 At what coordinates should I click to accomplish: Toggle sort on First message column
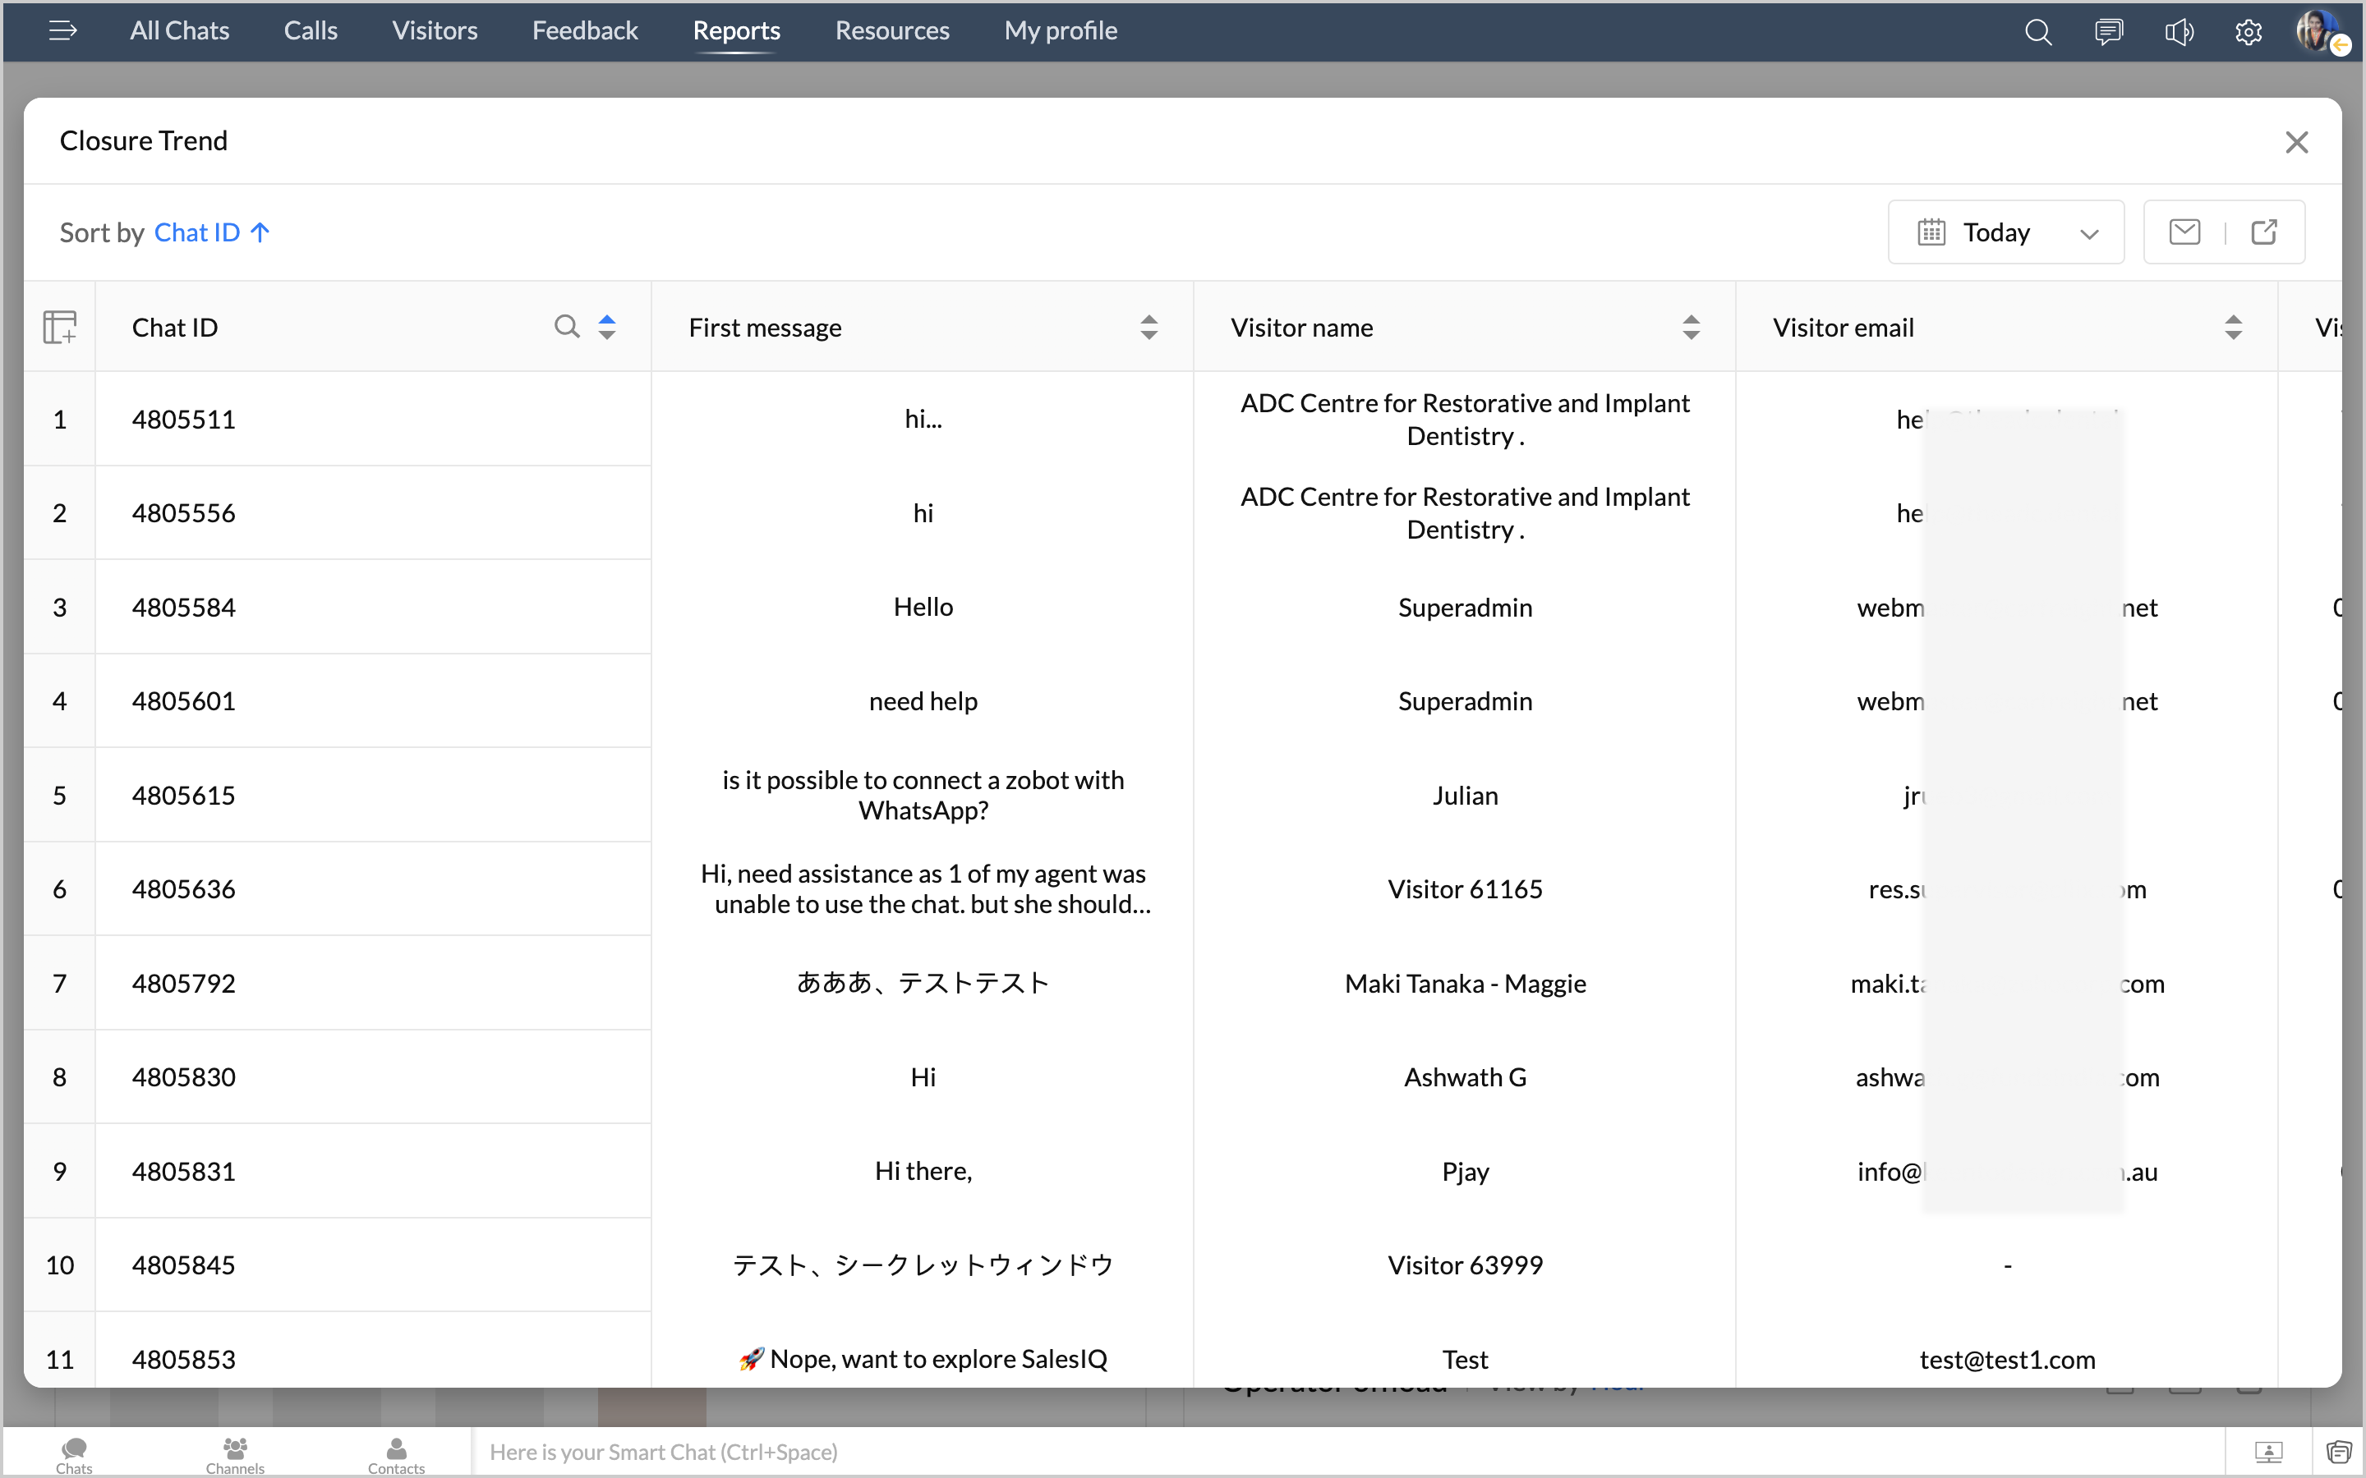point(1148,328)
